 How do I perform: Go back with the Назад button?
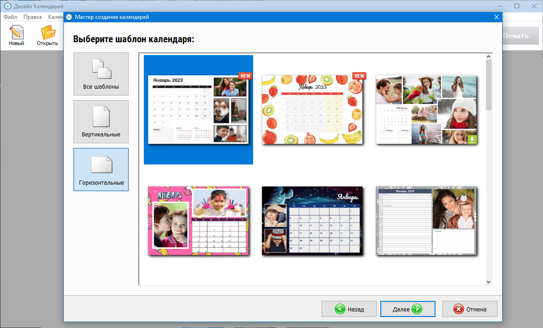[x=349, y=309]
